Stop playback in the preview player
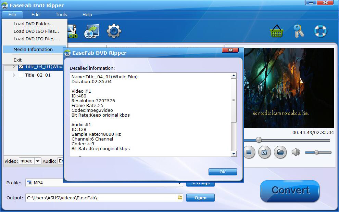Screen dimensions: 339x212 click(x=249, y=152)
